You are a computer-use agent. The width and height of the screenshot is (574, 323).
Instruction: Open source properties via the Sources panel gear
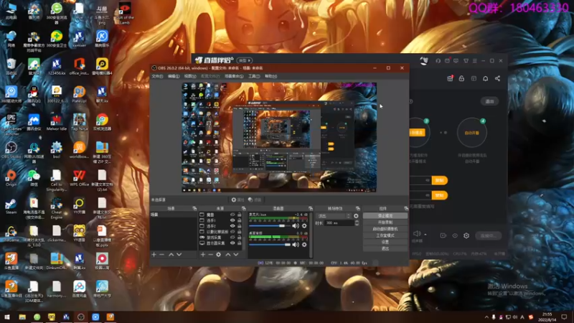tap(219, 254)
